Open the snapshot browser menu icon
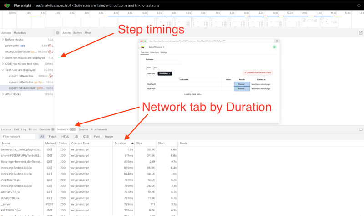 [x=277, y=41]
